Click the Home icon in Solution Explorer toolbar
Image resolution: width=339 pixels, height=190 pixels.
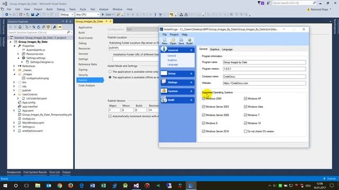(20, 27)
